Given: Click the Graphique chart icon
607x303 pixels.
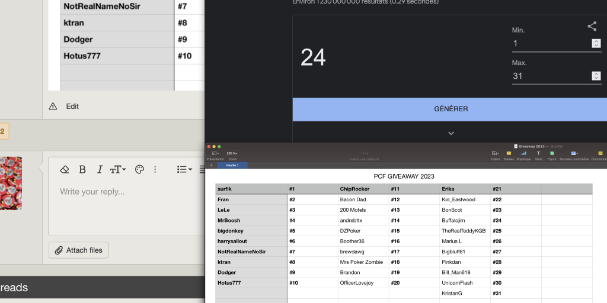Looking at the screenshot, I should 523,155.
